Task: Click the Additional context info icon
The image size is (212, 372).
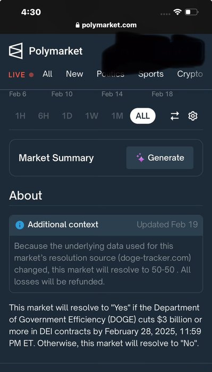Action: pyautogui.click(x=20, y=225)
